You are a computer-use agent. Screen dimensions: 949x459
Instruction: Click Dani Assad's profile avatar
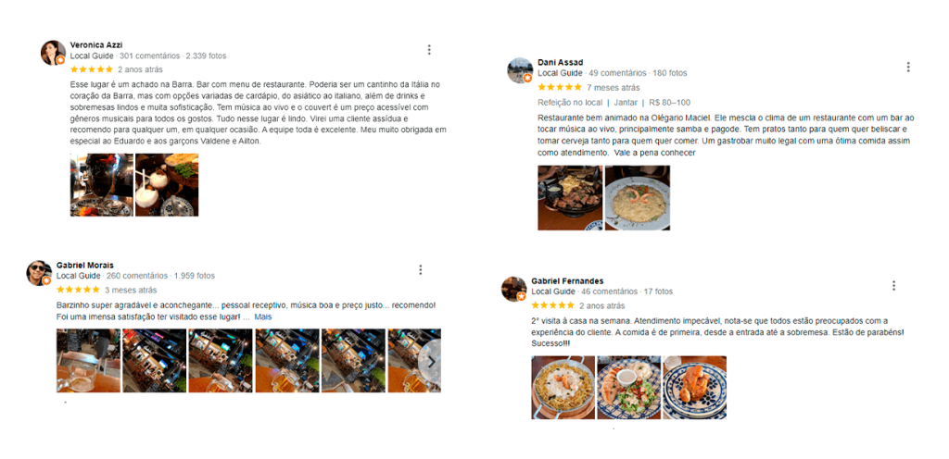click(520, 70)
